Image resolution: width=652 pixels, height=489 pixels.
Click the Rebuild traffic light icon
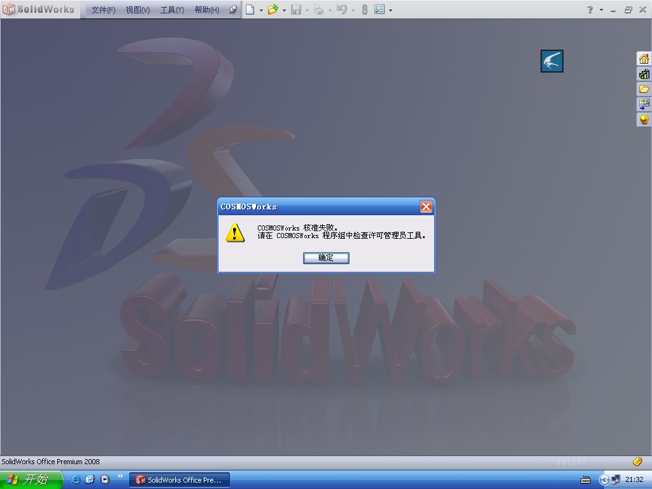(x=365, y=10)
